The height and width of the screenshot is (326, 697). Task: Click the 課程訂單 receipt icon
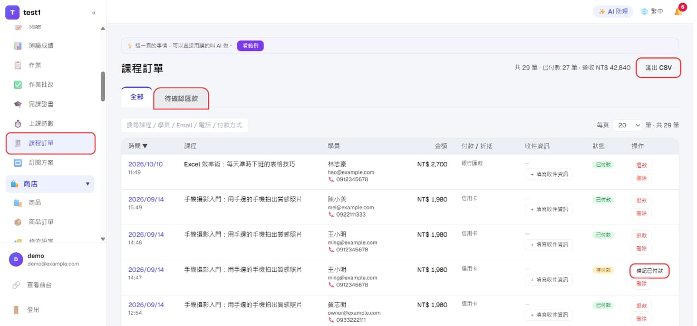click(x=18, y=143)
